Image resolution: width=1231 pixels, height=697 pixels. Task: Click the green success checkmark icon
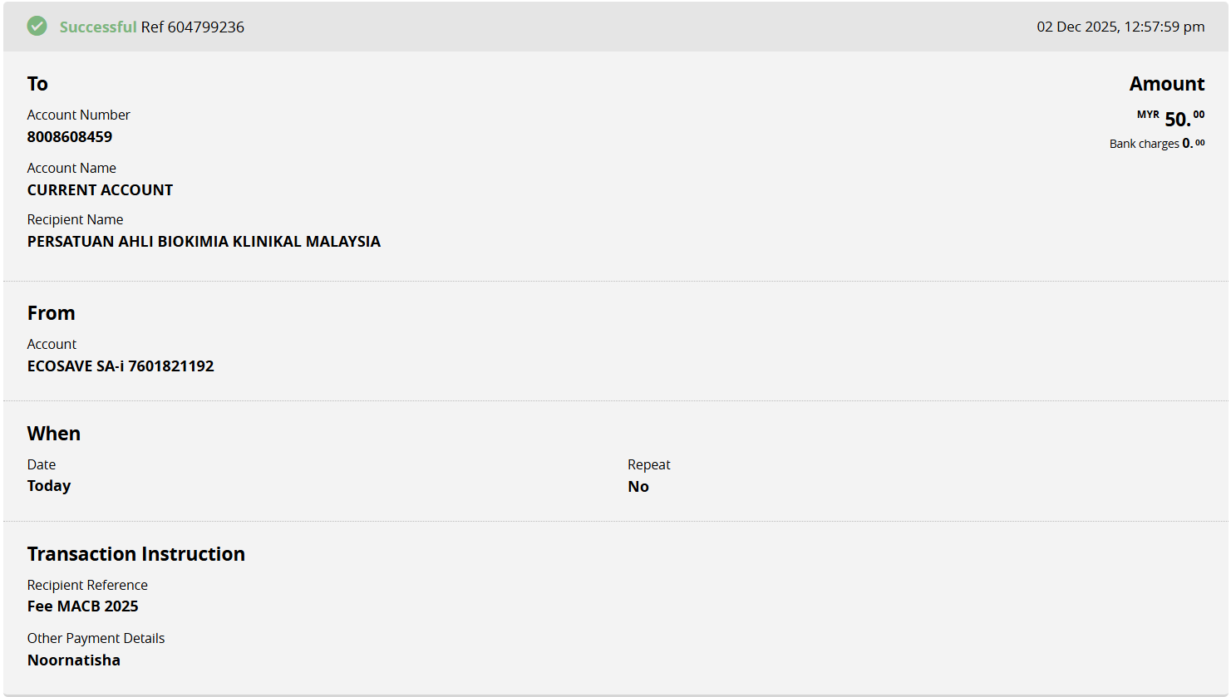pos(37,27)
